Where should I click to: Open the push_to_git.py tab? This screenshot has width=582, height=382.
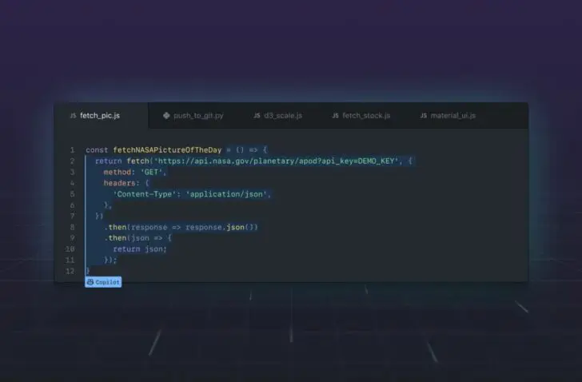click(193, 116)
